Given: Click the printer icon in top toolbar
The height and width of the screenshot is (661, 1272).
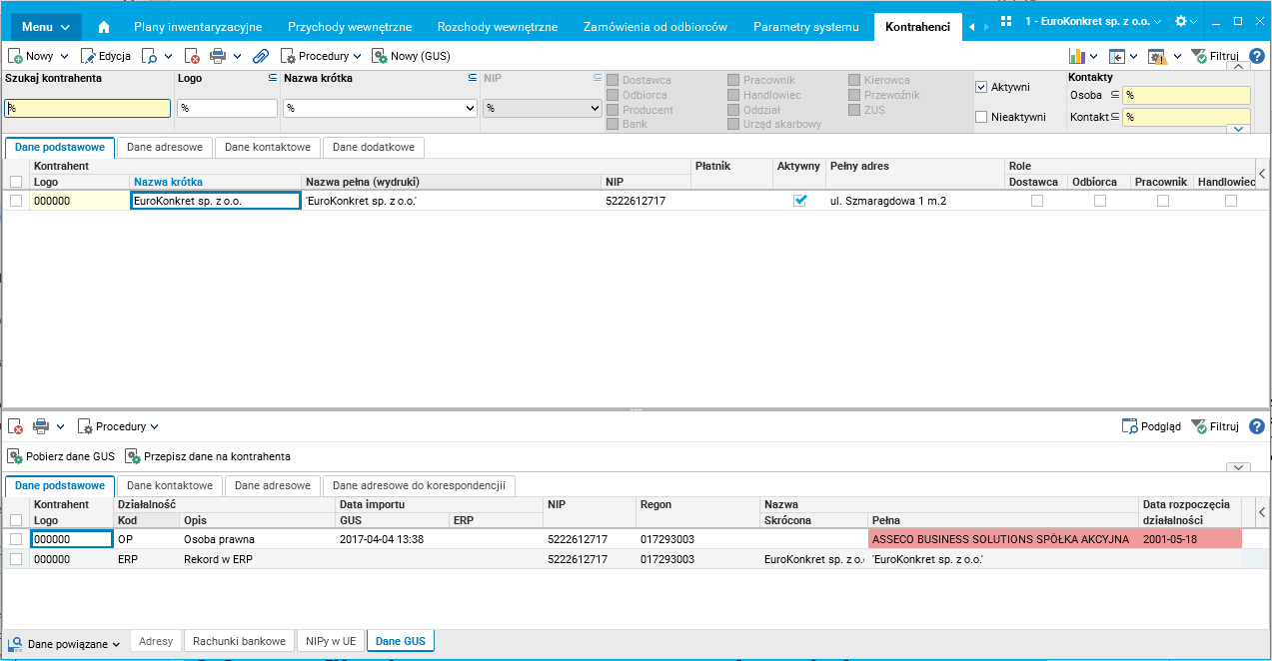Looking at the screenshot, I should [x=217, y=56].
